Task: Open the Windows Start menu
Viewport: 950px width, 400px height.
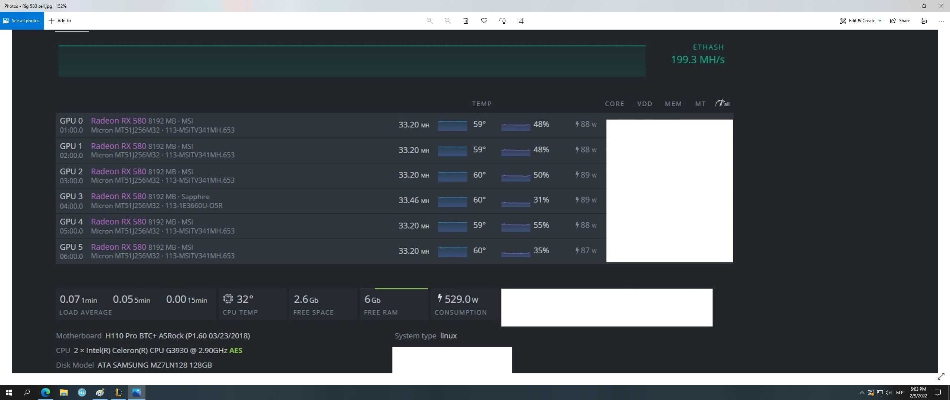Action: (9, 393)
